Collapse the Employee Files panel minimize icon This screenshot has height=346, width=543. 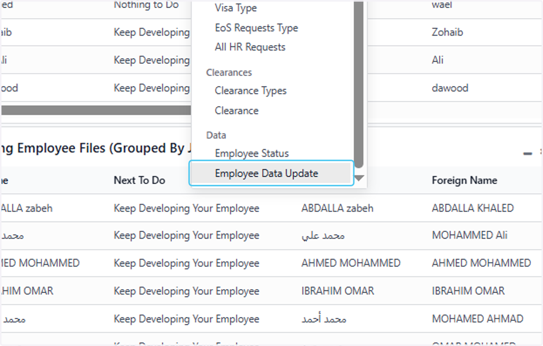pos(528,154)
